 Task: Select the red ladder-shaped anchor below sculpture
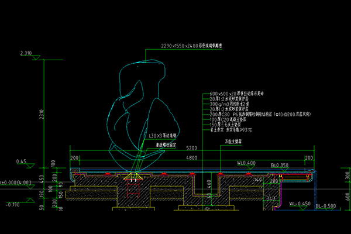click(x=133, y=188)
